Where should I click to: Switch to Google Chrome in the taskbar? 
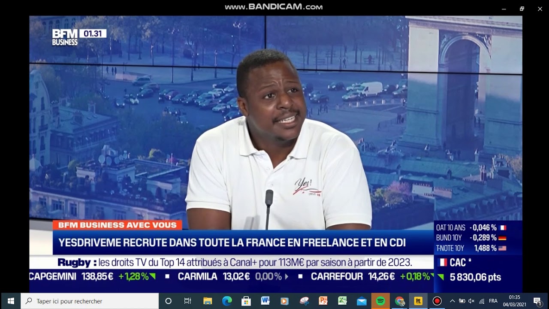400,301
